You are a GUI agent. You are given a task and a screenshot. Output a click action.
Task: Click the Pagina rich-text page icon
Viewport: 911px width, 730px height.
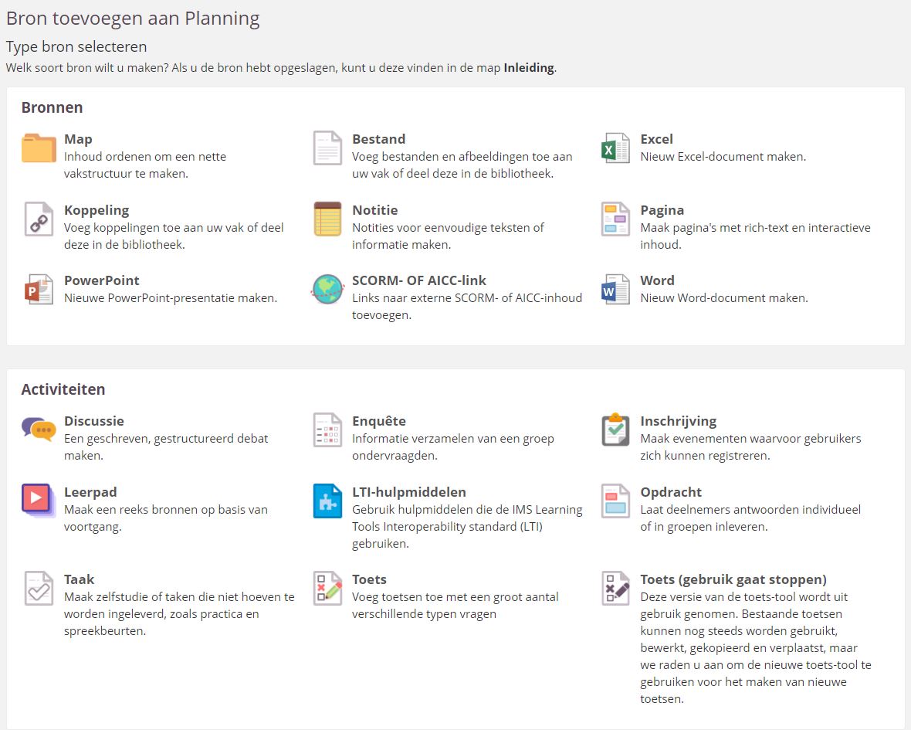pos(615,219)
